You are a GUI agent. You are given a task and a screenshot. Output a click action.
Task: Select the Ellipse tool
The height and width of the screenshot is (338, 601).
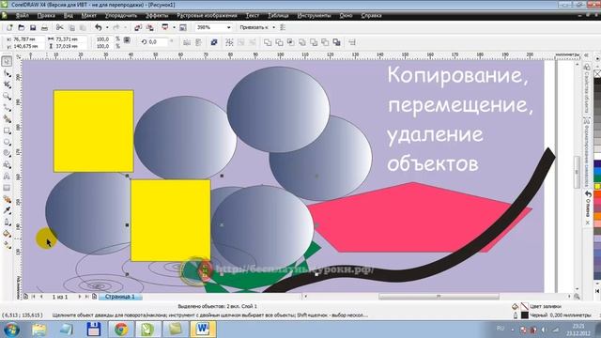pos(7,142)
